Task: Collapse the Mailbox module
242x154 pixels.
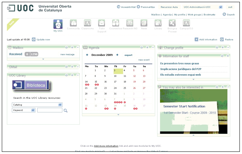Action: point(78,47)
